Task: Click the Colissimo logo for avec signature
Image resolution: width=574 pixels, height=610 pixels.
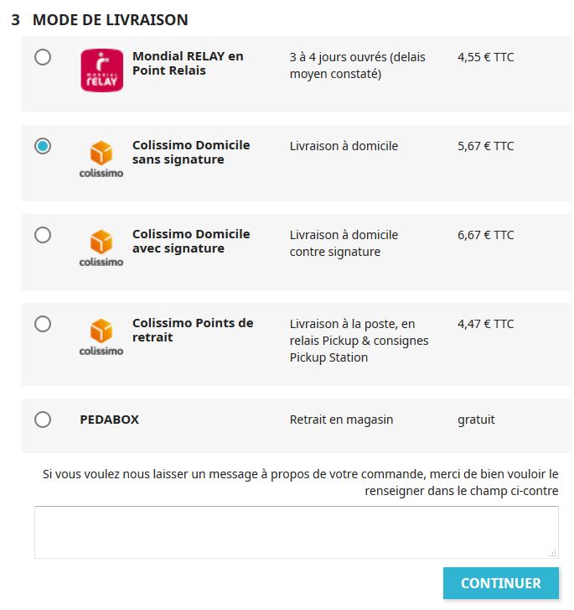Action: (101, 248)
